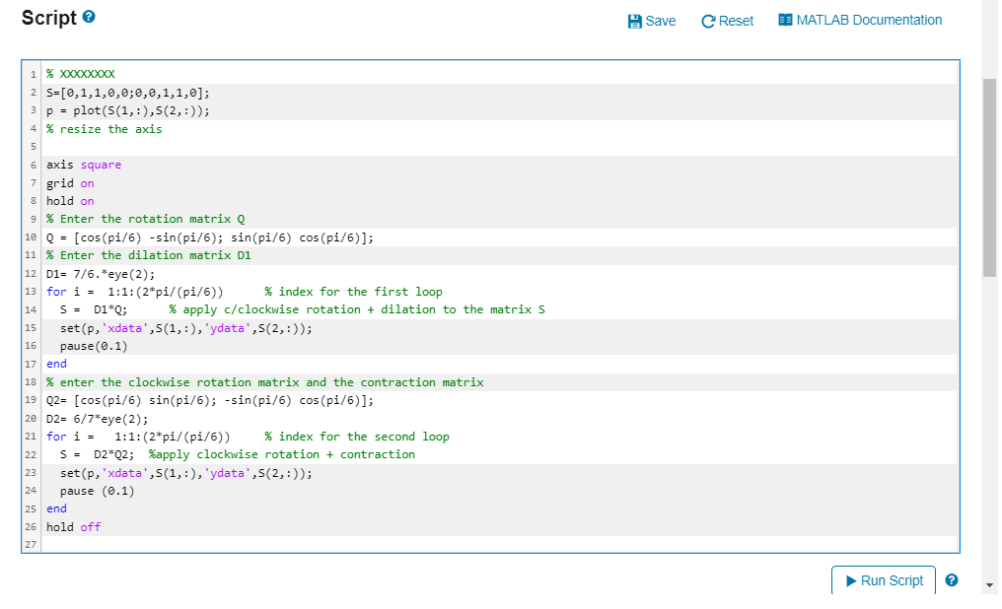This screenshot has width=1002, height=609.
Task: Place cursor in the XXXXXXXX comment line
Action: click(88, 74)
